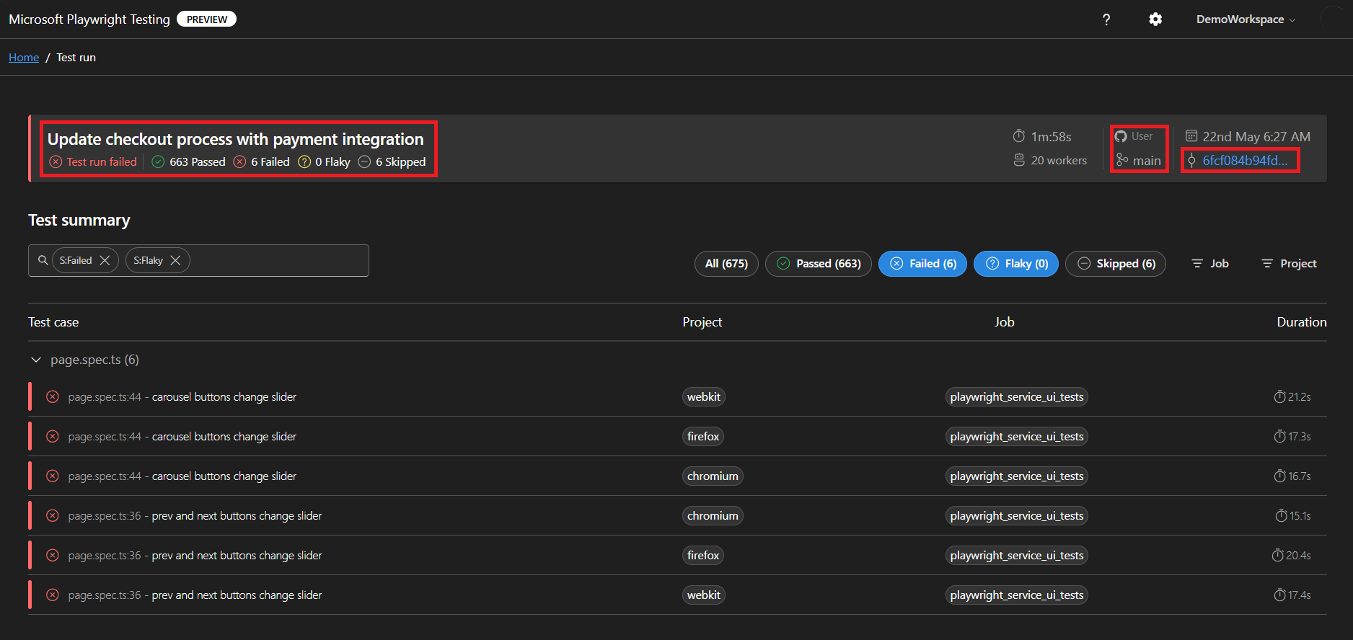Go to the Home breadcrumb link
1353x640 pixels.
[24, 58]
